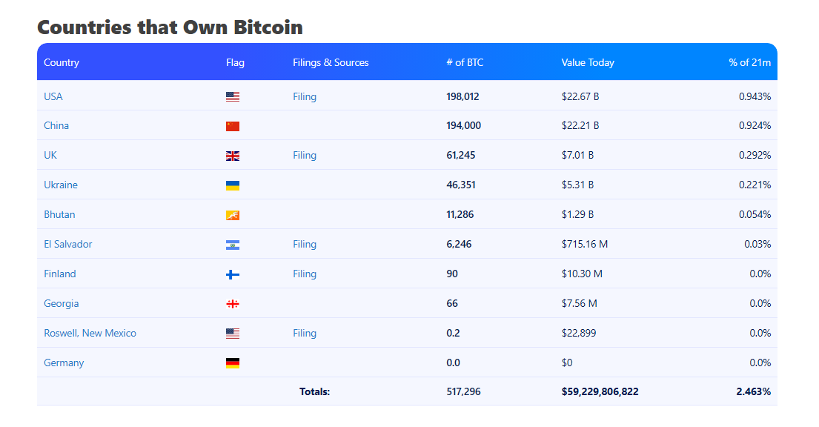The height and width of the screenshot is (427, 819).
Task: Click the Bhutan flag icon
Action: [233, 215]
